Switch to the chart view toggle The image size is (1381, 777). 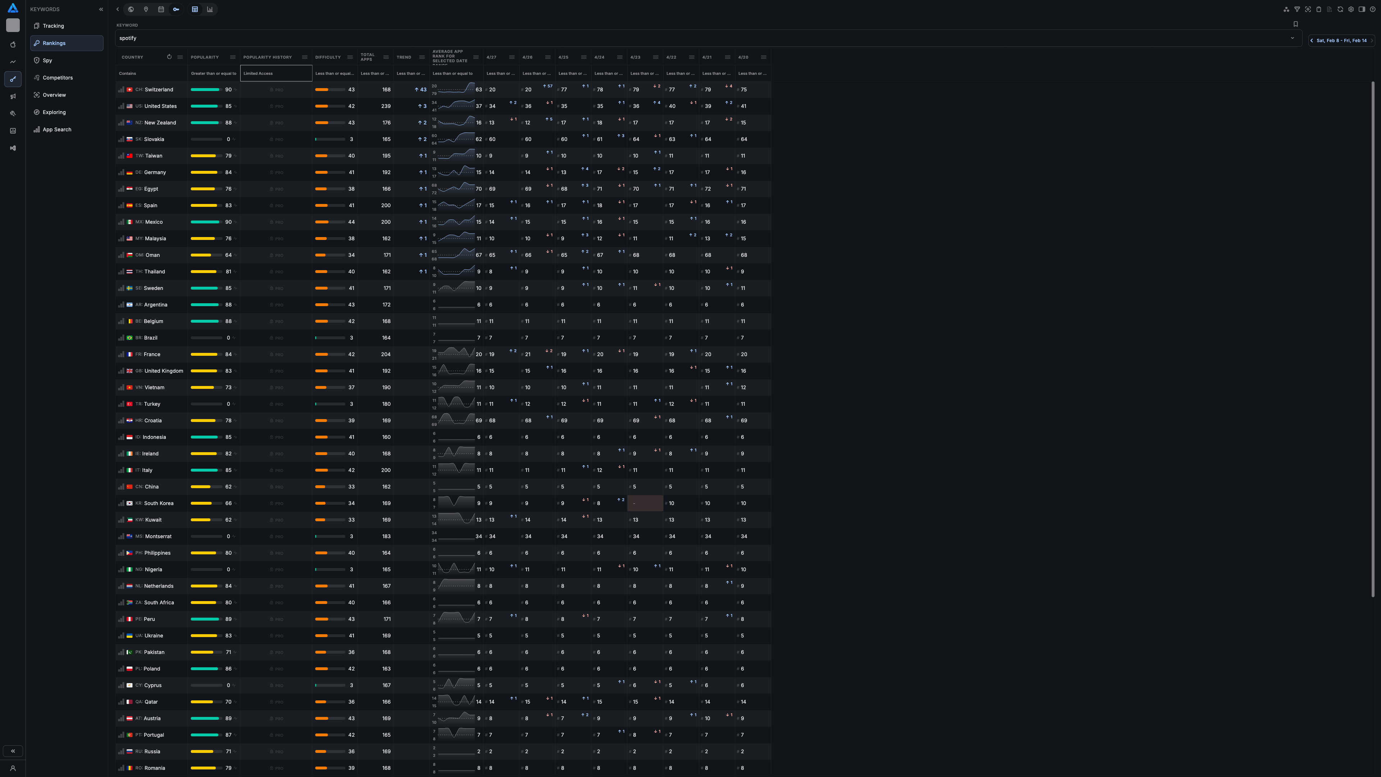[x=210, y=9]
